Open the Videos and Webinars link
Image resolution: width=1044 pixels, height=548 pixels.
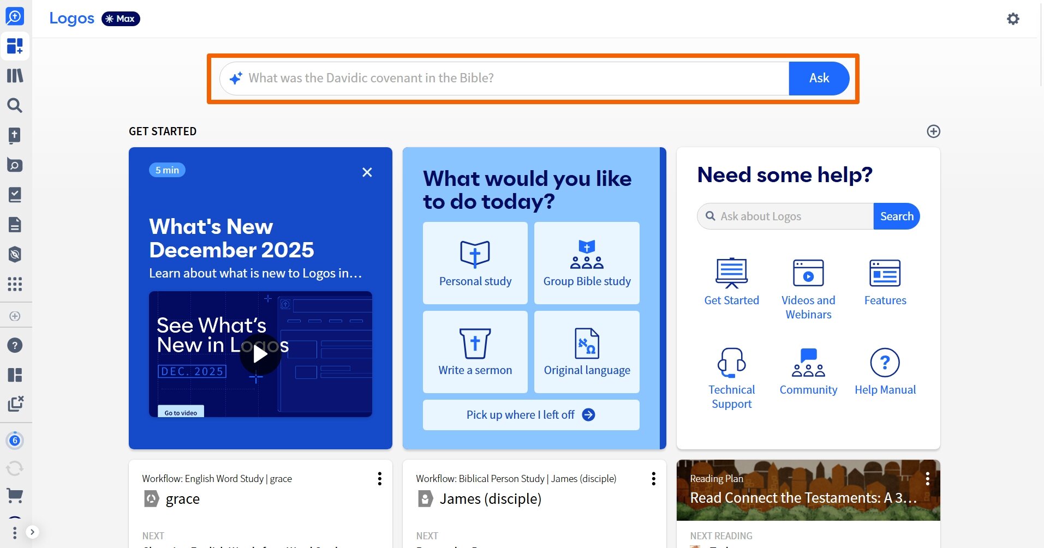808,289
